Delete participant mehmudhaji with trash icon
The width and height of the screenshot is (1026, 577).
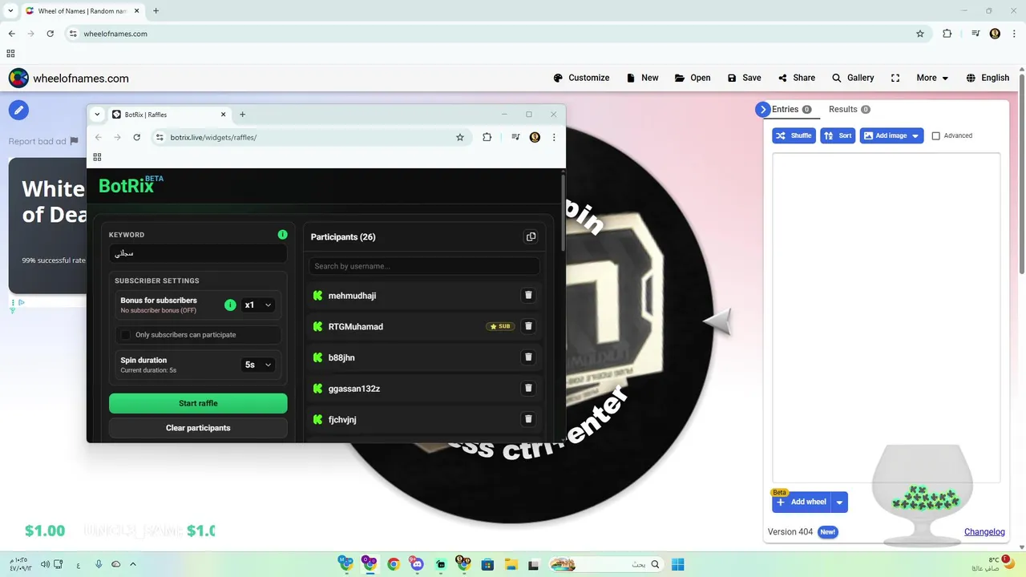[x=528, y=295]
